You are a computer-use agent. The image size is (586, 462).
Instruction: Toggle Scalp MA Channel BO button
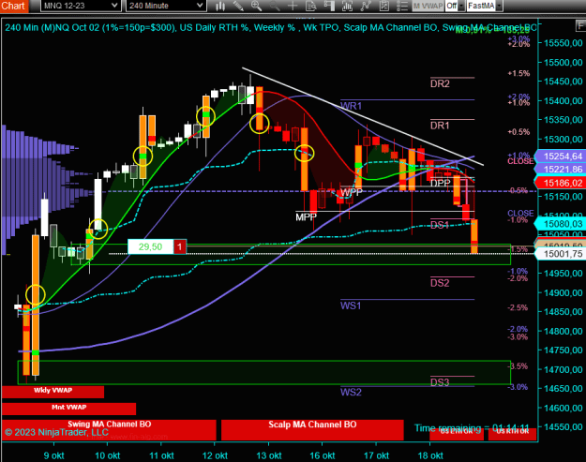point(312,429)
